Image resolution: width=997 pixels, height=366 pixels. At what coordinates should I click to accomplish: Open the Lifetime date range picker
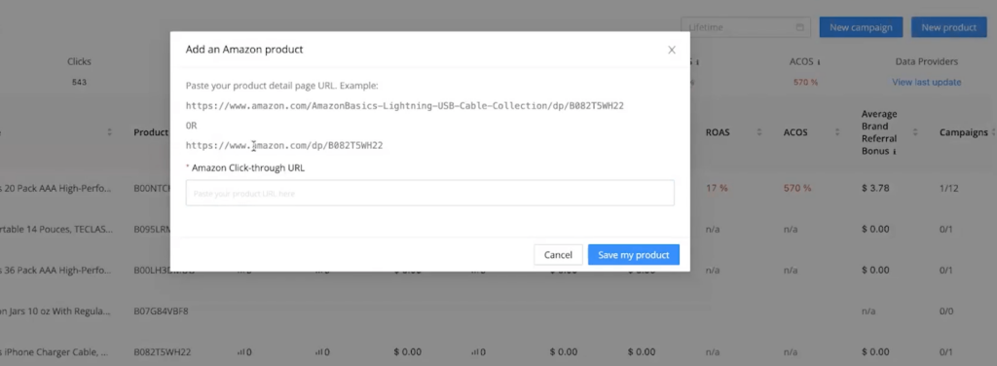tap(746, 27)
